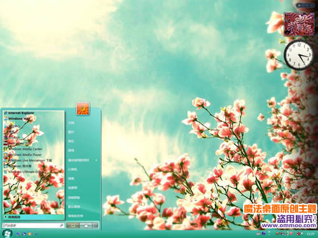
Task: Click Show Desktop icon in Quick Launch
Action: pyautogui.click(x=18, y=234)
